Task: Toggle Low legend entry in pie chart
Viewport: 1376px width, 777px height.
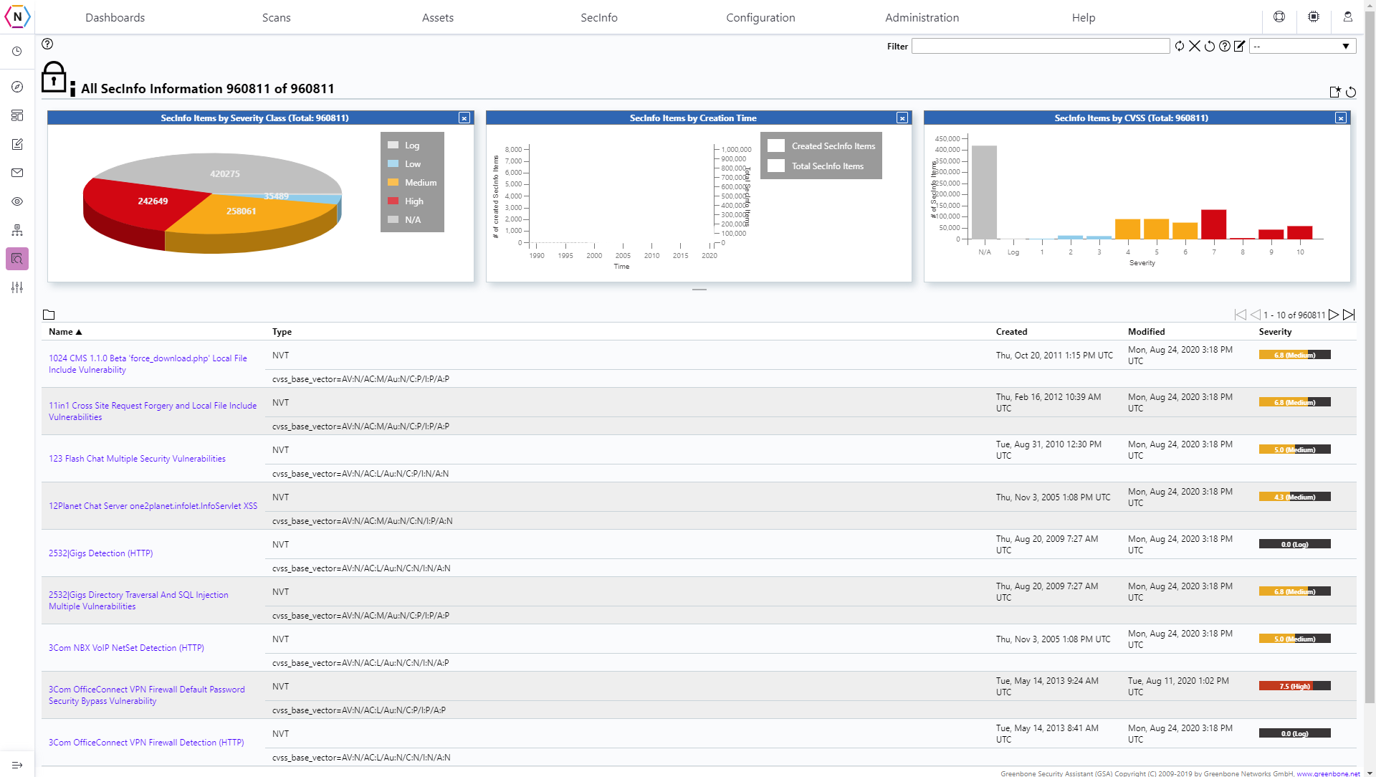Action: [x=404, y=164]
